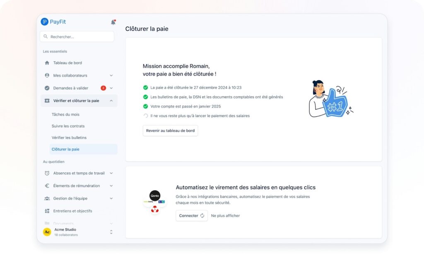Click the Demandes à valider badge icon
This screenshot has height=258, width=424.
47,88
